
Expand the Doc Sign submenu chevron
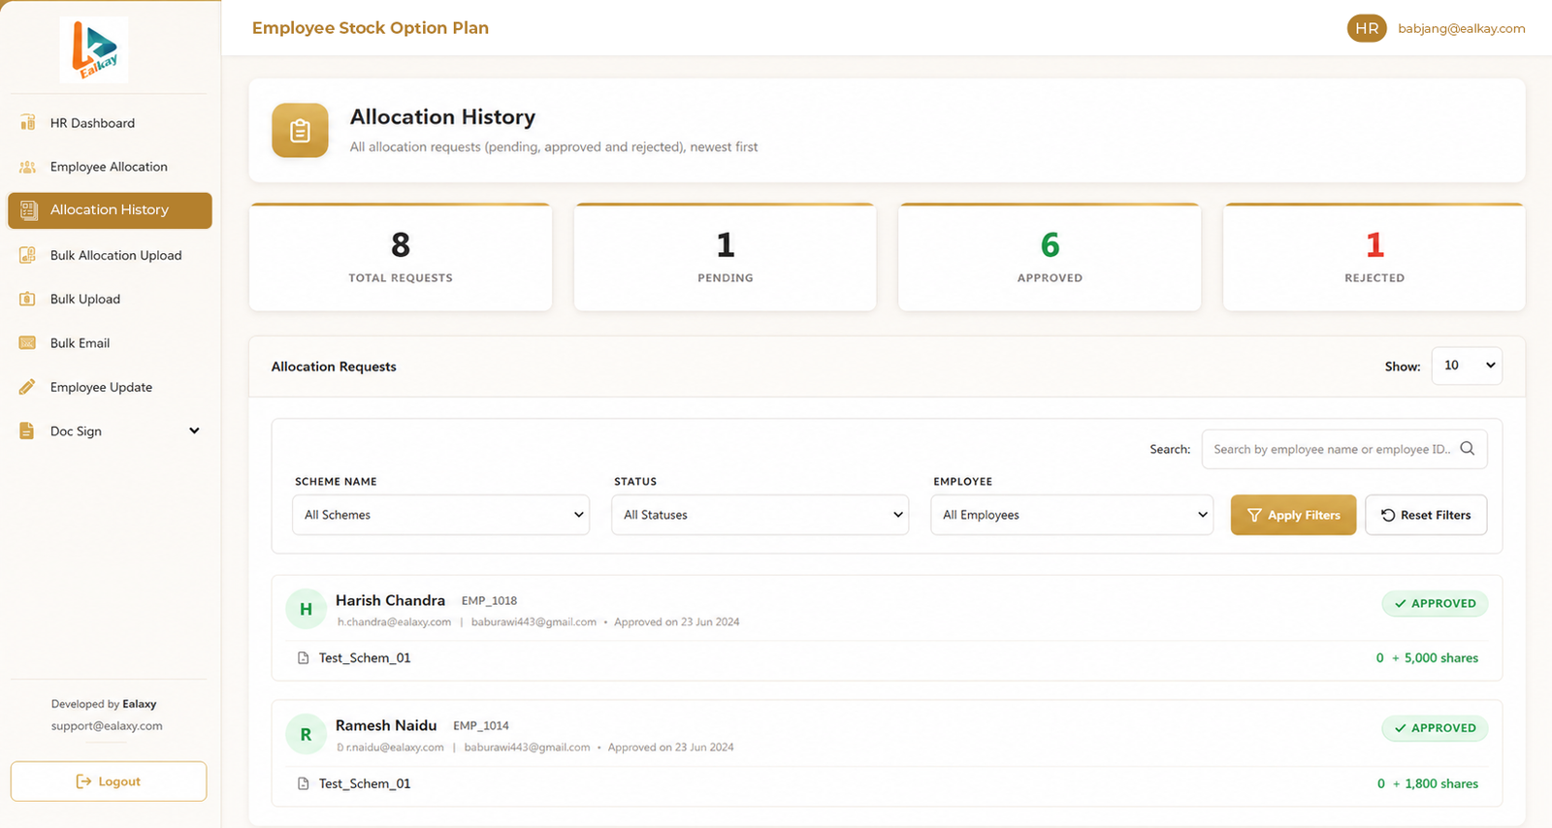point(194,430)
